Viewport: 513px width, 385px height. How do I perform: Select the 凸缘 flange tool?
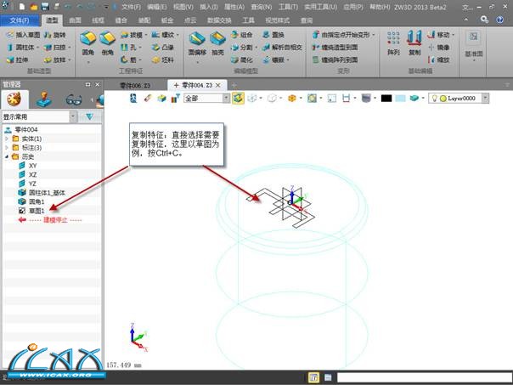(x=162, y=47)
